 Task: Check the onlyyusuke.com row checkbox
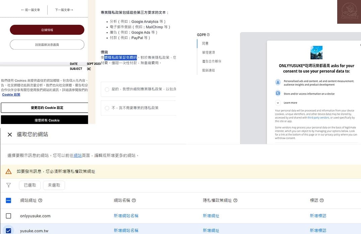9,216
